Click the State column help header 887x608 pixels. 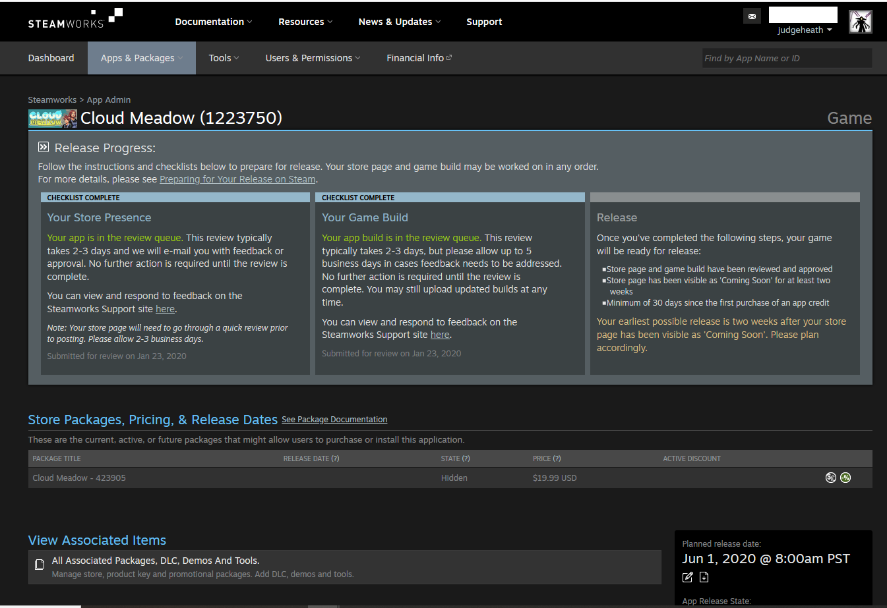(456, 458)
